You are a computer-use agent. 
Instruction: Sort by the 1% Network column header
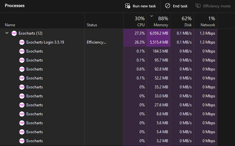coord(205,21)
